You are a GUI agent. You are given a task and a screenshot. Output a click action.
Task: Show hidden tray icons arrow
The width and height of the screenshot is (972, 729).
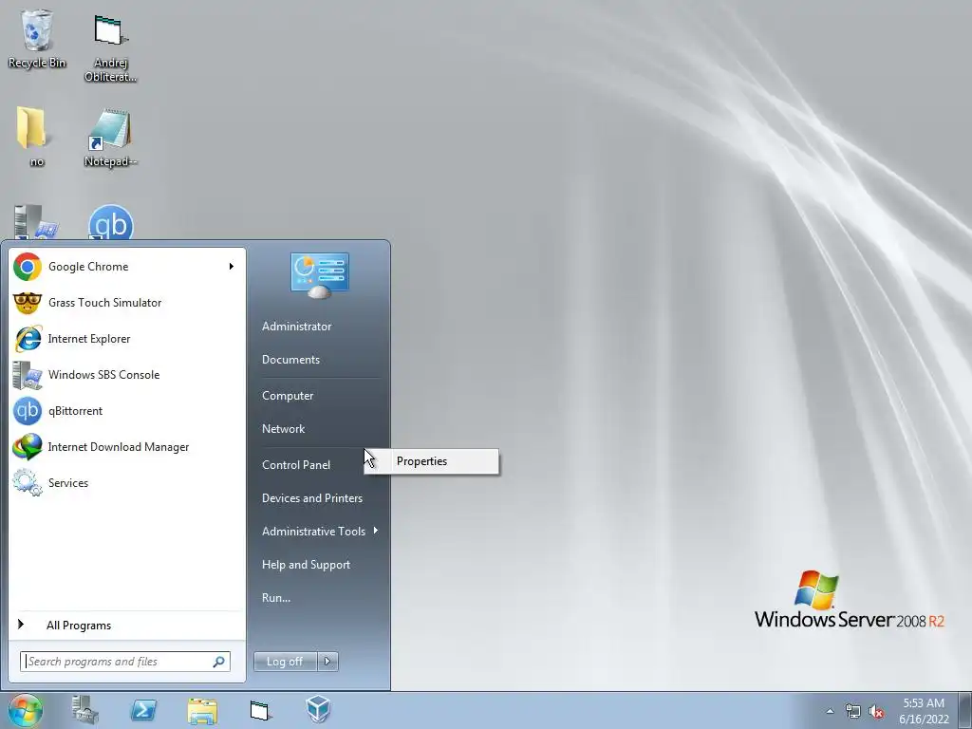click(x=830, y=711)
